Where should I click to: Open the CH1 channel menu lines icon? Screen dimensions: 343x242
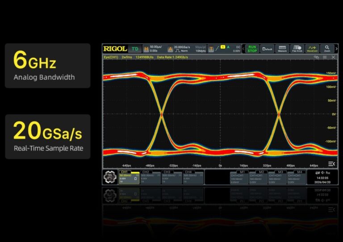click(x=138, y=175)
